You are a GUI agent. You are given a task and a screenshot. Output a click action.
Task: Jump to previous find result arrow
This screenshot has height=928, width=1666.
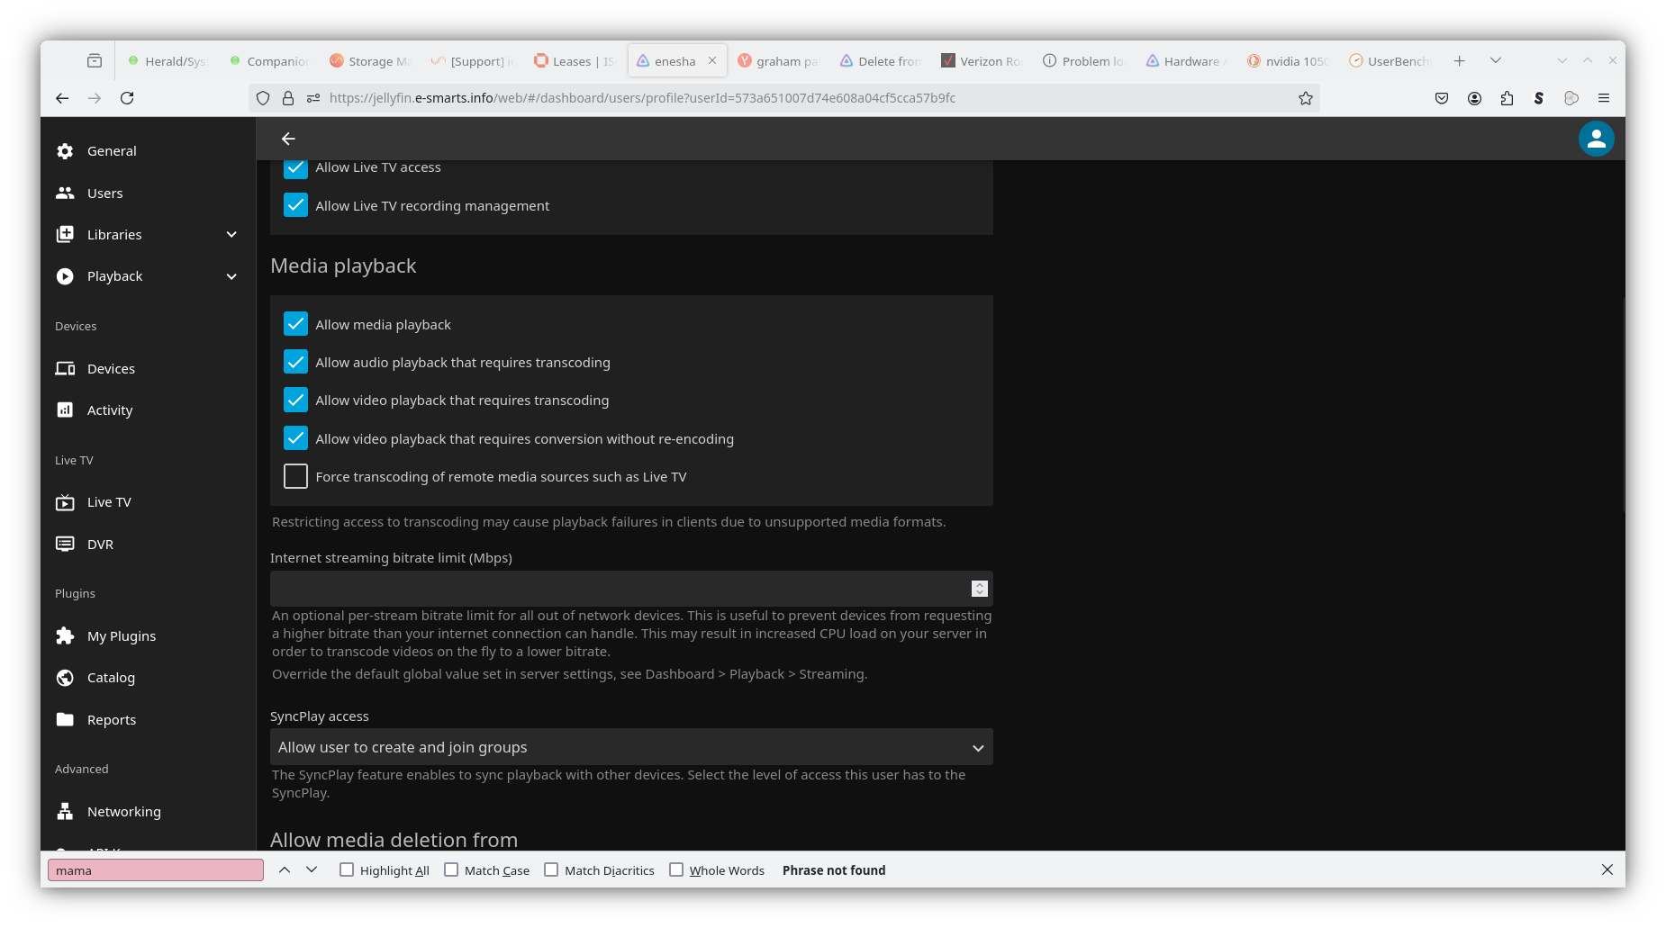[285, 869]
